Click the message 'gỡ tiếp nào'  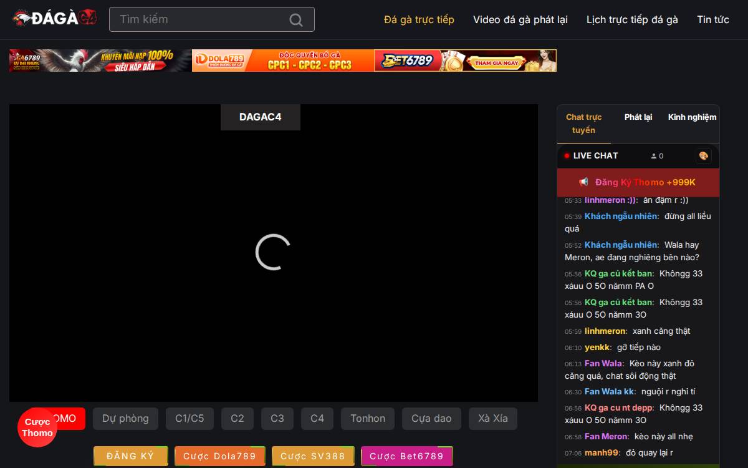pos(639,348)
